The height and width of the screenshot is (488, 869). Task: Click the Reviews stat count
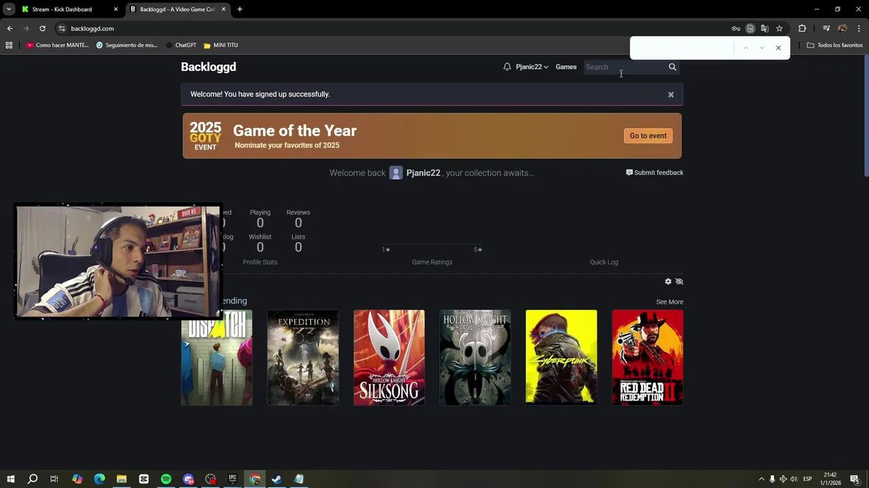pos(298,223)
